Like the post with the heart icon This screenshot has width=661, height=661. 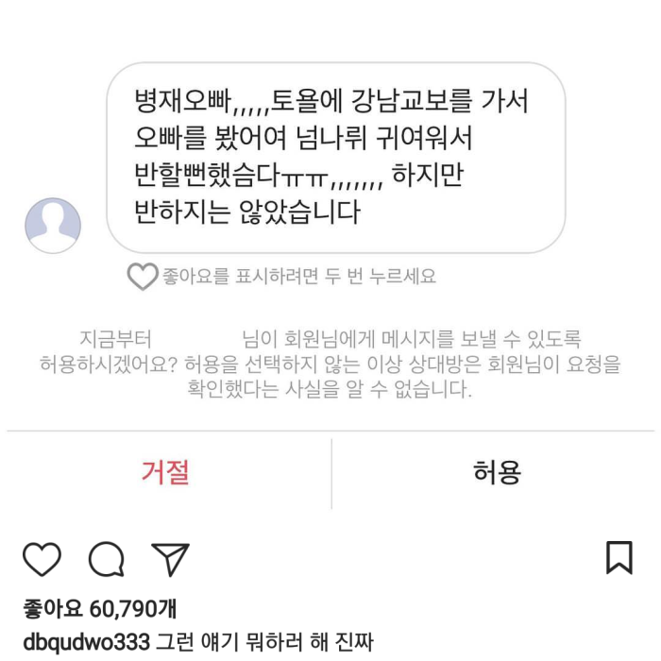point(42,559)
